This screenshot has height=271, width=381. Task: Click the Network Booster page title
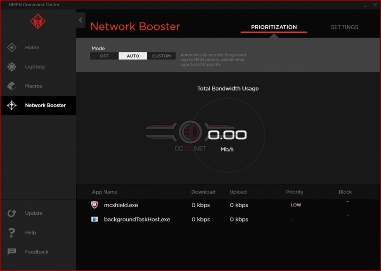point(135,26)
